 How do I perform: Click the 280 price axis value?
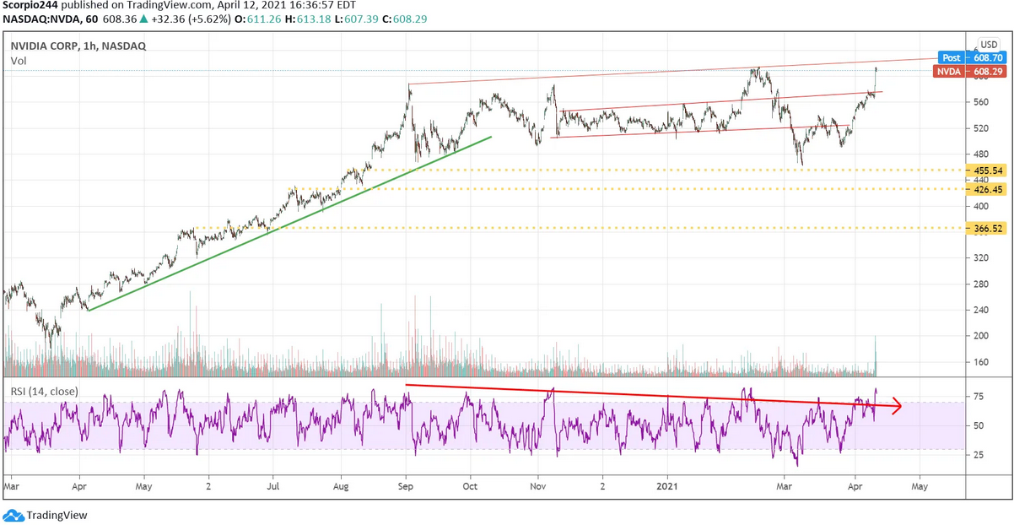981,284
